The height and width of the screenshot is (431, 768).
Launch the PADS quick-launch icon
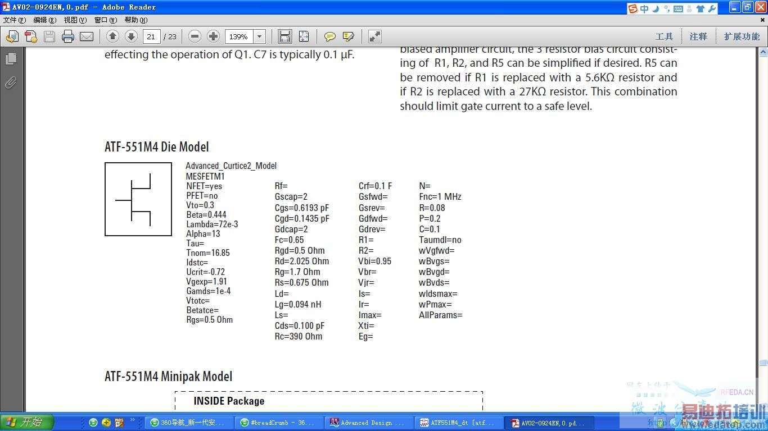(x=119, y=422)
